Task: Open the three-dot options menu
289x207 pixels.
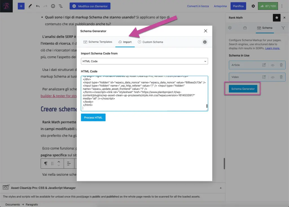Action: point(282,6)
